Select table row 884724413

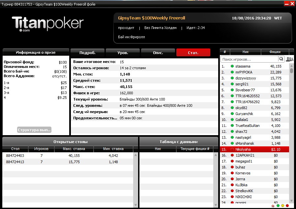coord(68,162)
